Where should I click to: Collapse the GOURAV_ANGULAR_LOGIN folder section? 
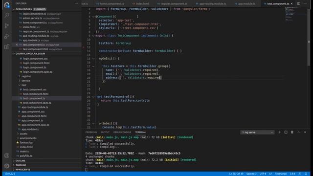point(14,54)
